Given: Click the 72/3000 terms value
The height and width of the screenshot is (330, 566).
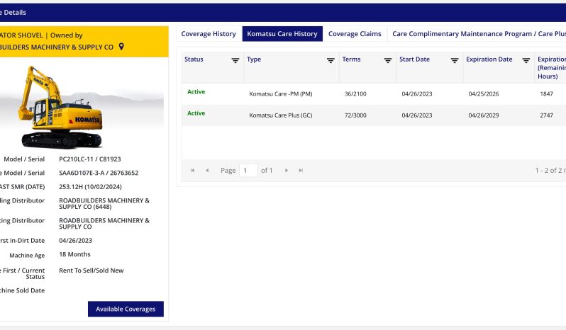Looking at the screenshot, I should [355, 115].
